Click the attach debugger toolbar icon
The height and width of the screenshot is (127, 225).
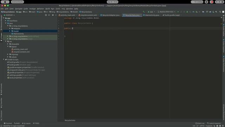coord(197,12)
